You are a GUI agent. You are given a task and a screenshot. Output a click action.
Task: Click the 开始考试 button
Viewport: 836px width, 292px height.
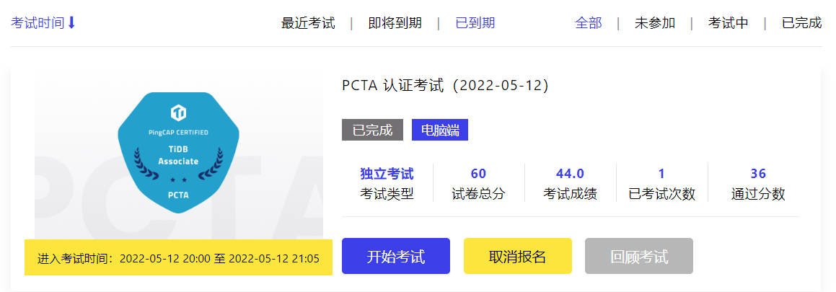(395, 256)
